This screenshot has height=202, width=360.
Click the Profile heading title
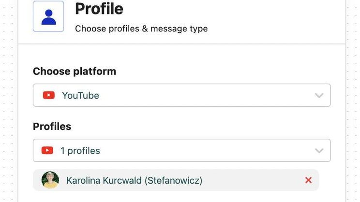coord(99,9)
